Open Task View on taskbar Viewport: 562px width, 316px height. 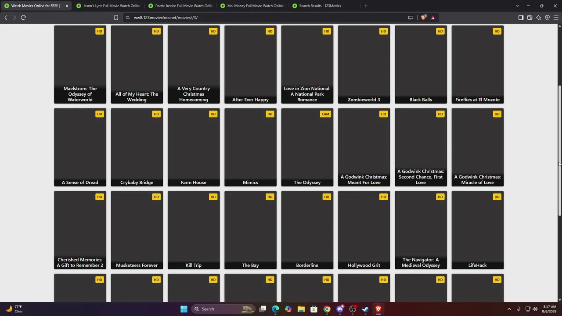263,309
